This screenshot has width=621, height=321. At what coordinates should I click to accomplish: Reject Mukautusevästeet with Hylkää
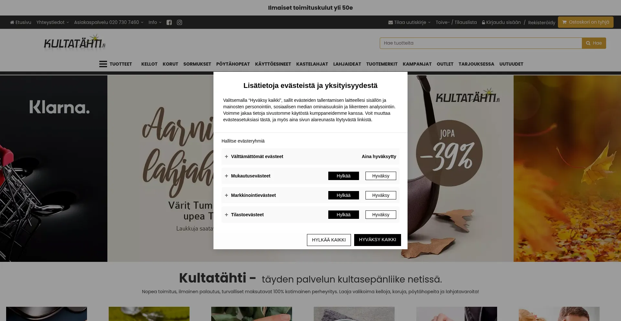[343, 176]
